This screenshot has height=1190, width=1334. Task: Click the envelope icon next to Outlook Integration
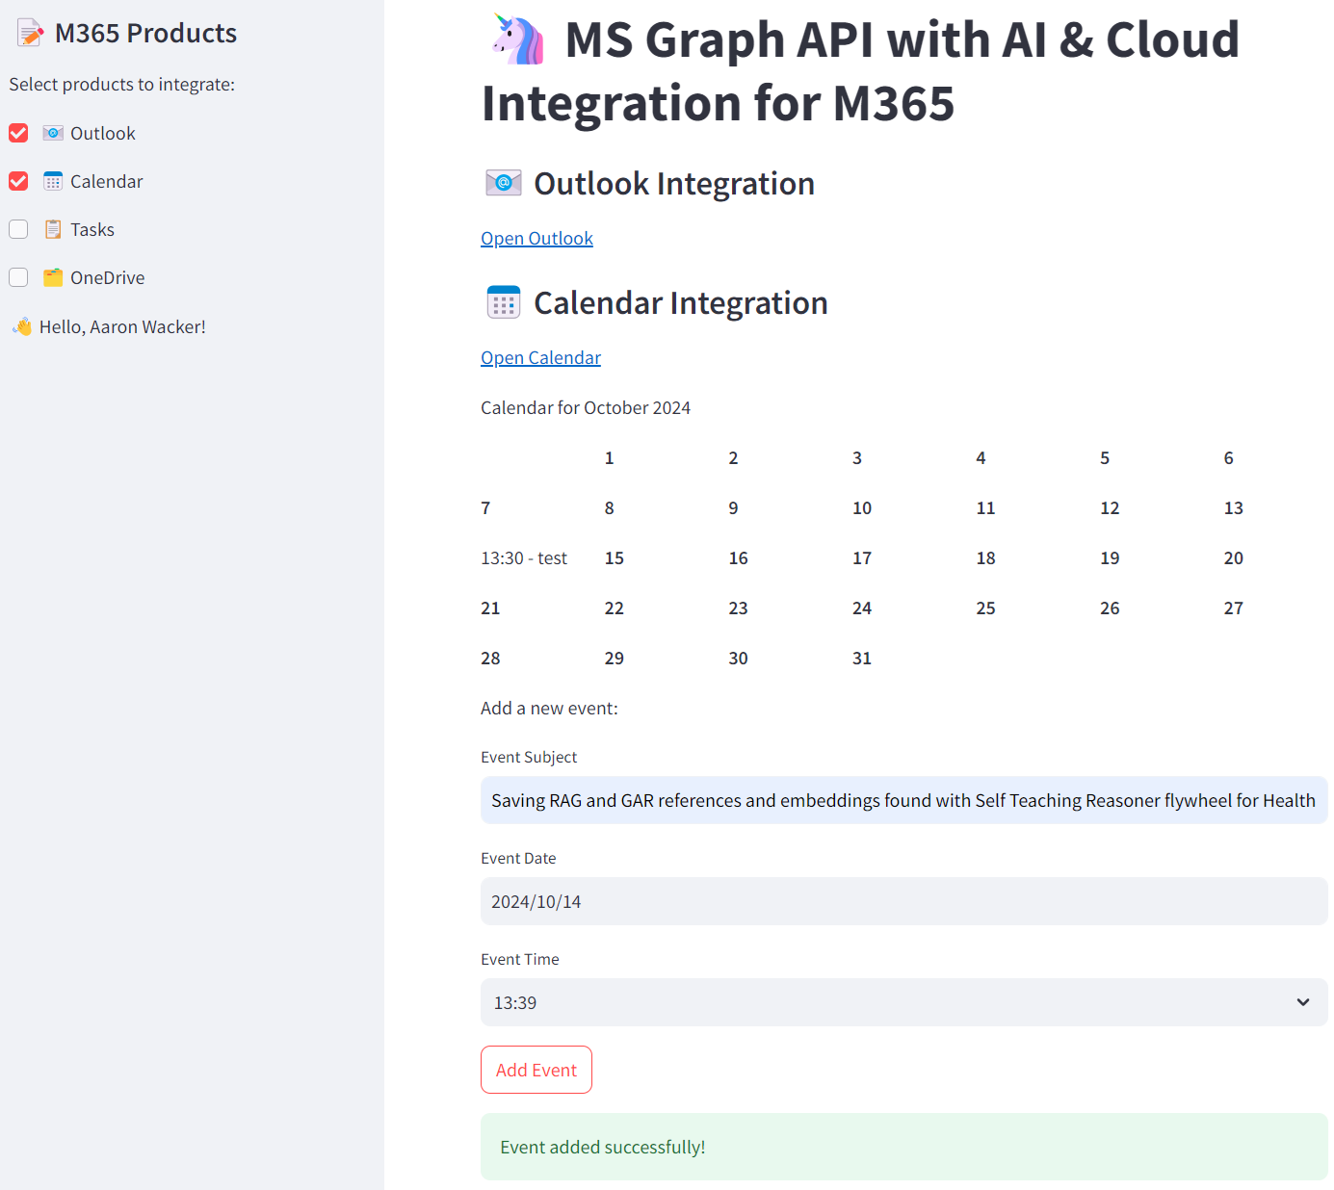coord(503,183)
